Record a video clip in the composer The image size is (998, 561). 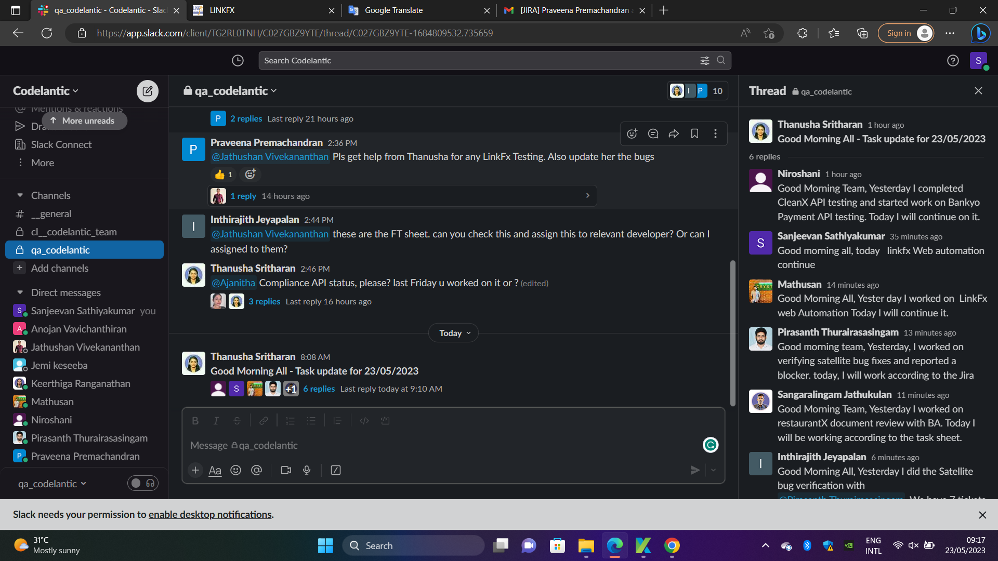click(x=286, y=470)
